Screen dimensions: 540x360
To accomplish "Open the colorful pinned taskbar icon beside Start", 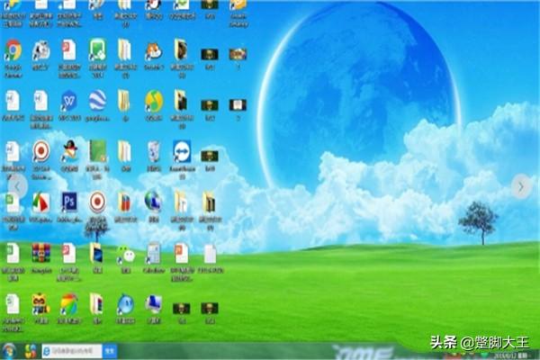I will click(x=31, y=351).
